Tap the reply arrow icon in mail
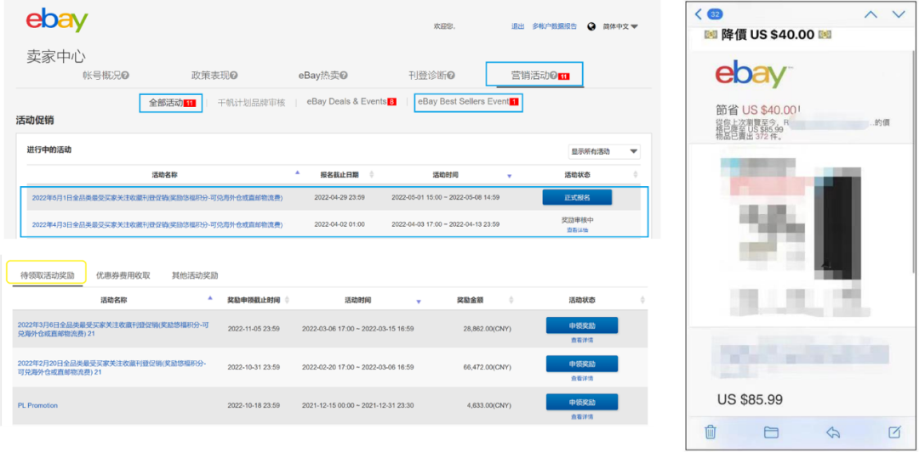The height and width of the screenshot is (452, 919). [833, 432]
